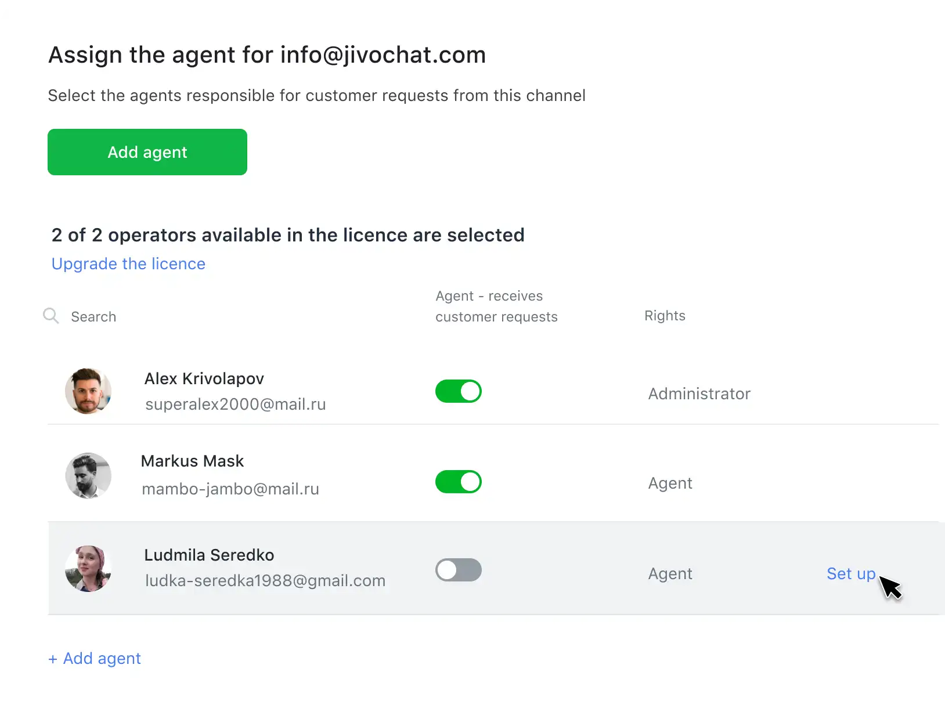945x708 pixels.
Task: Focus the Search agents input field
Action: point(174,317)
